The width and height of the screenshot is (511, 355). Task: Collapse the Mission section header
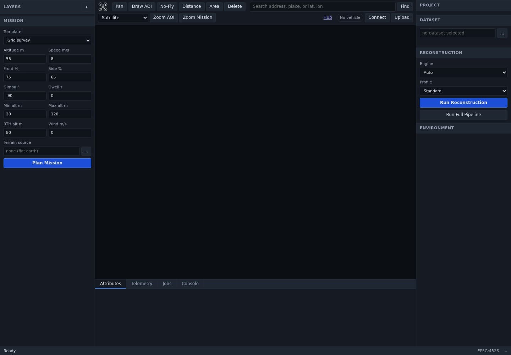click(x=47, y=21)
